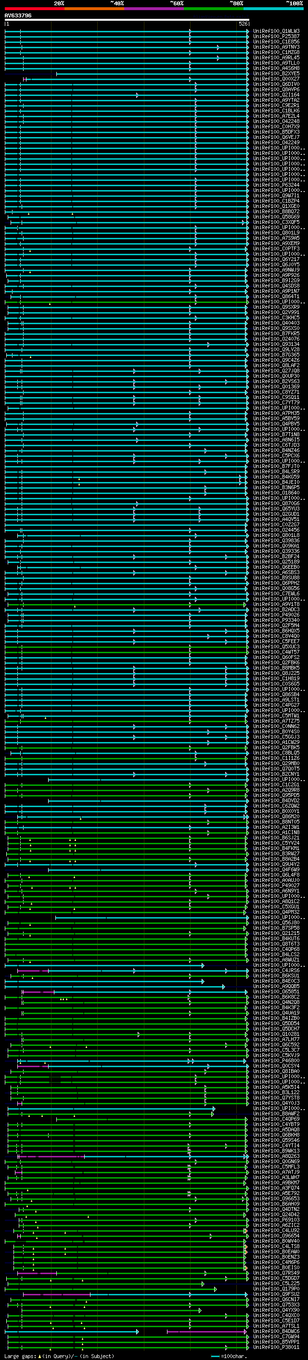Open the UniRef100_A9V1T8 hit

pyautogui.click(x=276, y=604)
